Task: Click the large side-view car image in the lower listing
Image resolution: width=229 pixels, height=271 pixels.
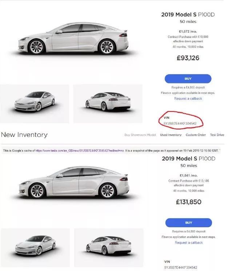Action: point(74,182)
